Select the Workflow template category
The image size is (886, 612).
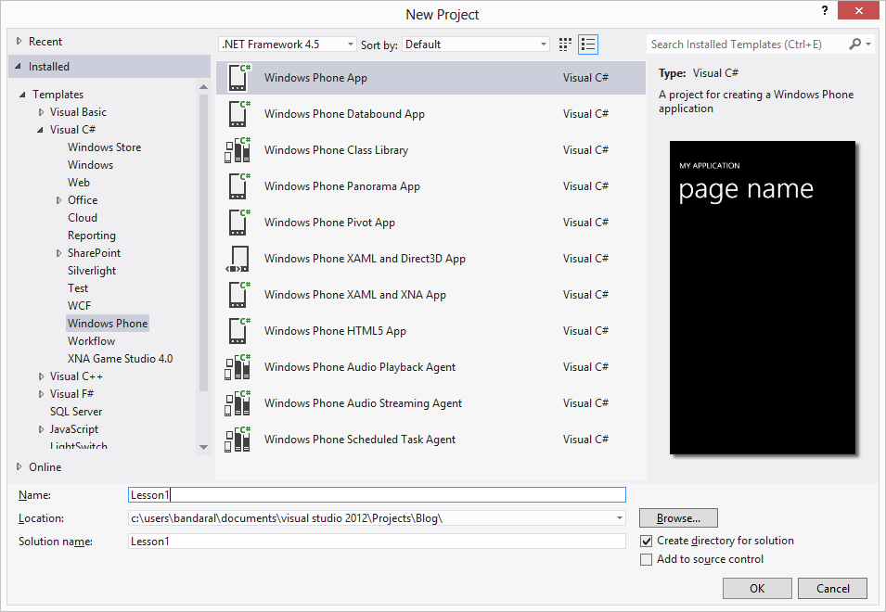pyautogui.click(x=91, y=341)
